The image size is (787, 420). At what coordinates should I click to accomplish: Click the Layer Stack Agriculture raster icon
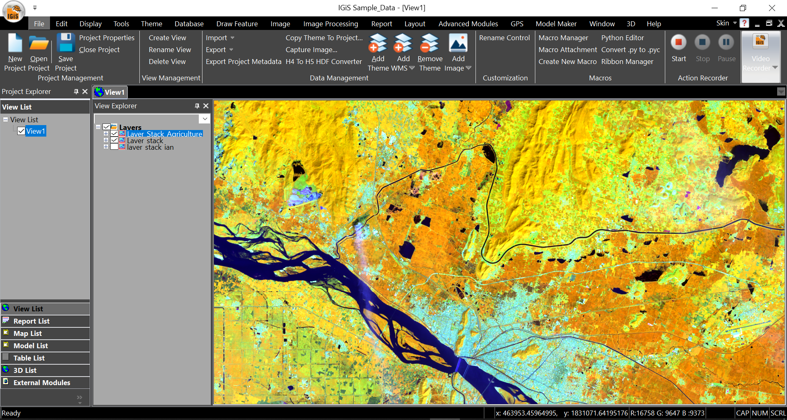click(x=122, y=134)
